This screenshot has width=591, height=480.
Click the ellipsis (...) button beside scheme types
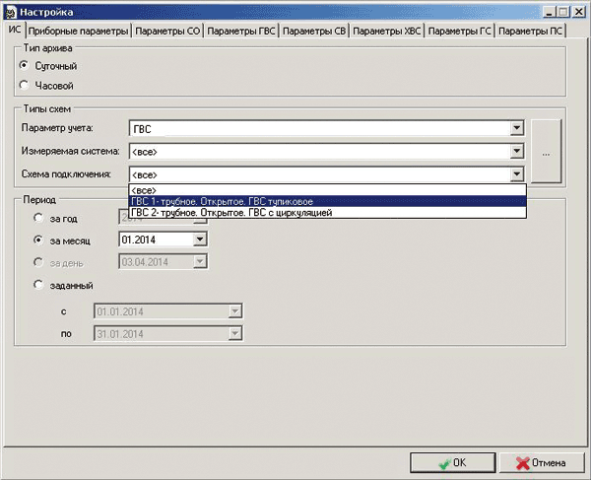[546, 151]
